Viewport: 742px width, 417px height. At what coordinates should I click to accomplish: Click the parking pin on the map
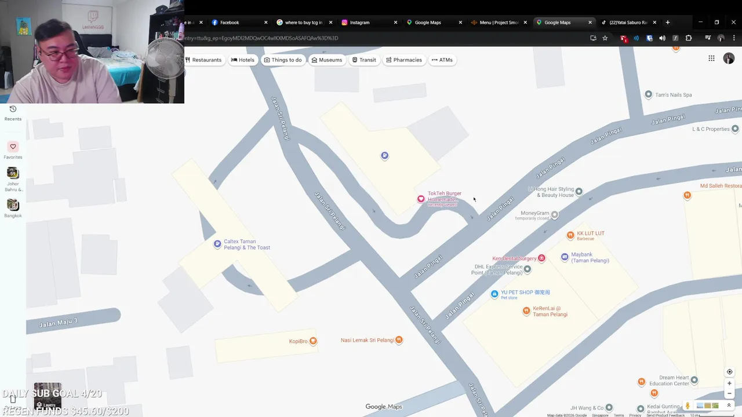[384, 155]
